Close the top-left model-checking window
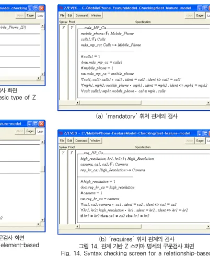This screenshot has height=256, width=210. click(42, 8)
